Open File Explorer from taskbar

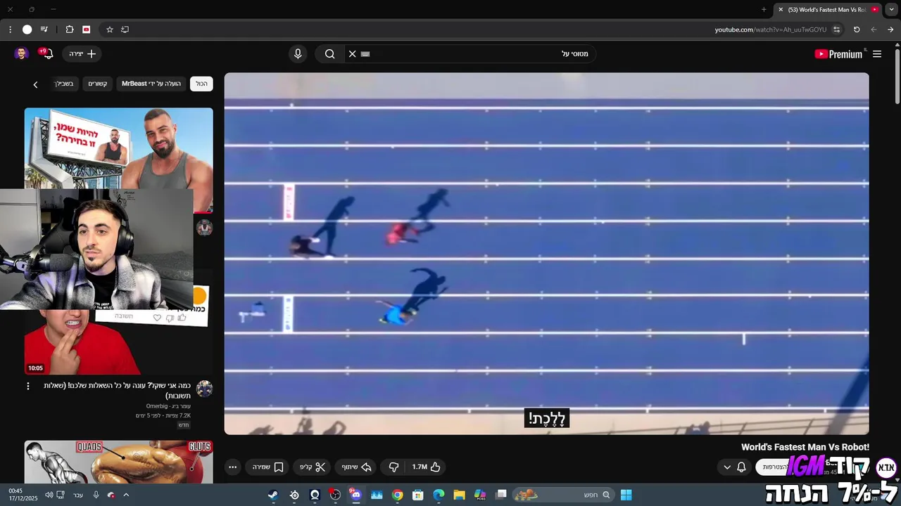click(460, 495)
